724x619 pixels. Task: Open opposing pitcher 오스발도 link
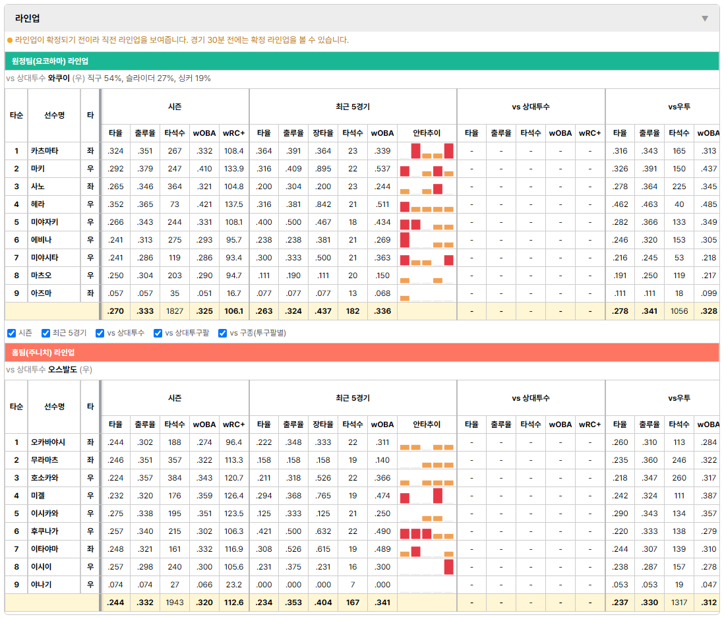[x=63, y=369]
